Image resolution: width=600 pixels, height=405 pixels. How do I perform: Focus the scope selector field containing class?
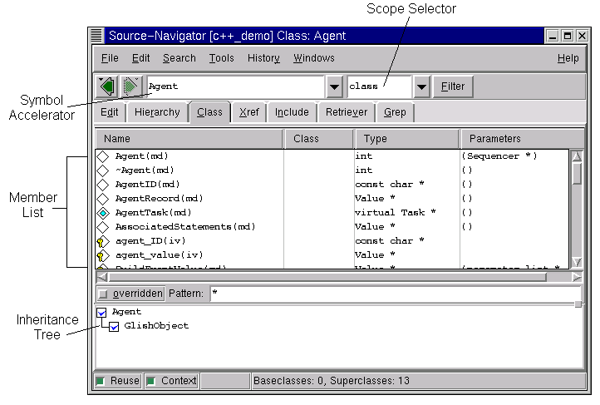[379, 86]
